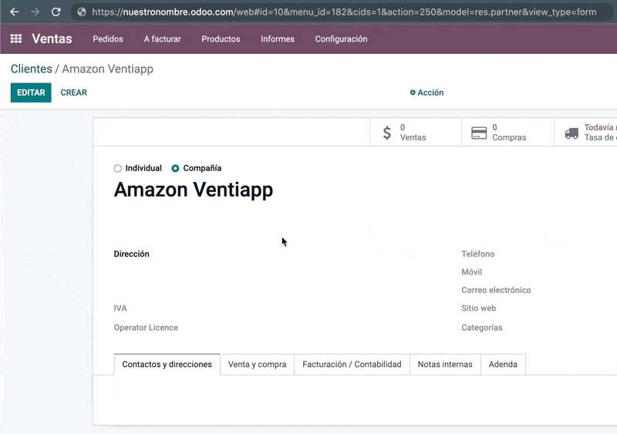Switch to Contactos y direcciones tab
The width and height of the screenshot is (617, 434).
pyautogui.click(x=167, y=365)
